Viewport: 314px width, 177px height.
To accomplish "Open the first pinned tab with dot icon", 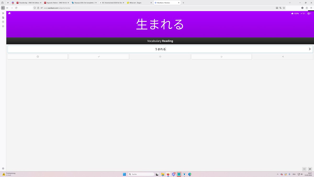I will click(x=8, y=3).
